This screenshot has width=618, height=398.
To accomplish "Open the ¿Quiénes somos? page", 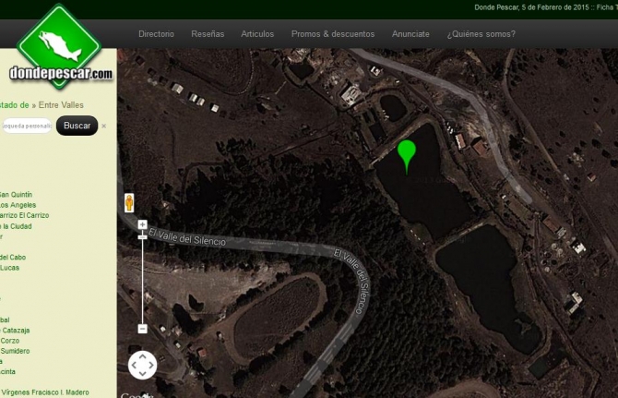I will pos(481,34).
